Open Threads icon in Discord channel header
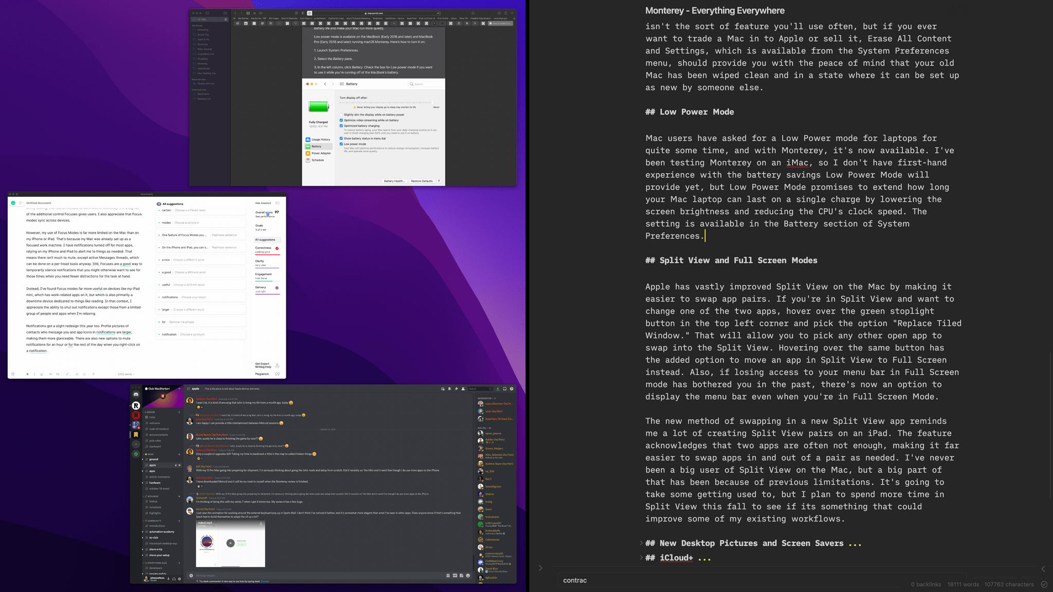The width and height of the screenshot is (1053, 592). pos(443,389)
